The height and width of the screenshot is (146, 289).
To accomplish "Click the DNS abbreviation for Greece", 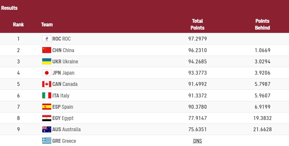I will click(197, 141).
